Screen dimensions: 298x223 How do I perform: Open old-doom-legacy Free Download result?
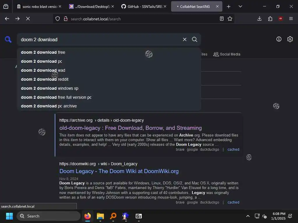click(x=131, y=128)
